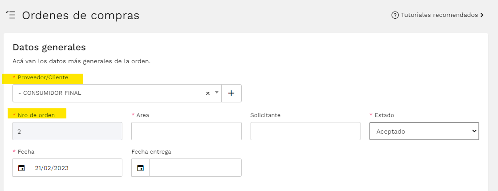This screenshot has width=498, height=191.
Task: Click the Proveedor/Cliente label
Action: [43, 77]
